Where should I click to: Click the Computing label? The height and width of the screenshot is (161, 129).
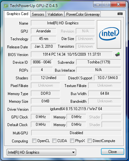coord(20,141)
